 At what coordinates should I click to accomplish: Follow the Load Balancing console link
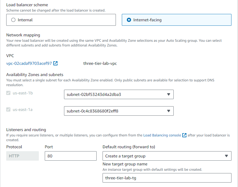click(162, 135)
